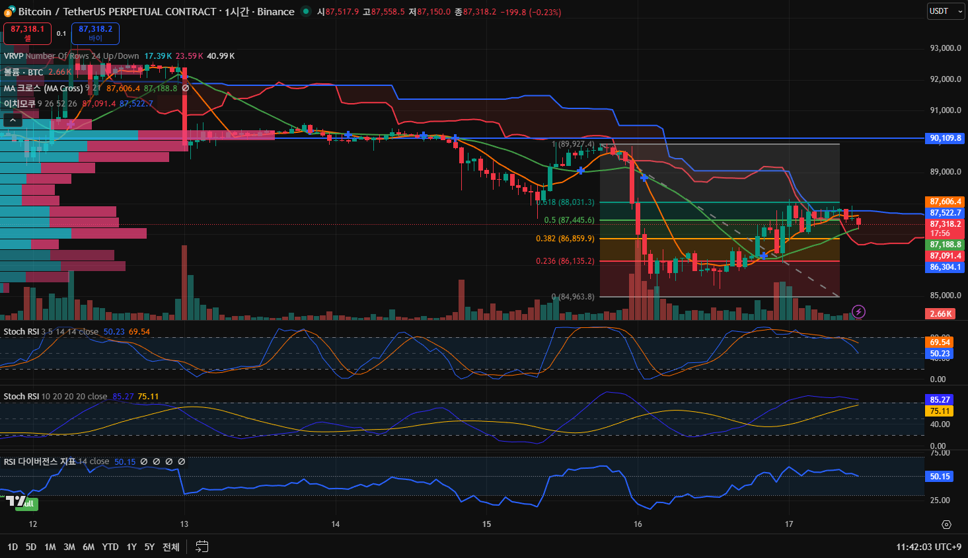Click the purple lightning bolt event icon
Image resolution: width=968 pixels, height=558 pixels.
click(x=858, y=311)
